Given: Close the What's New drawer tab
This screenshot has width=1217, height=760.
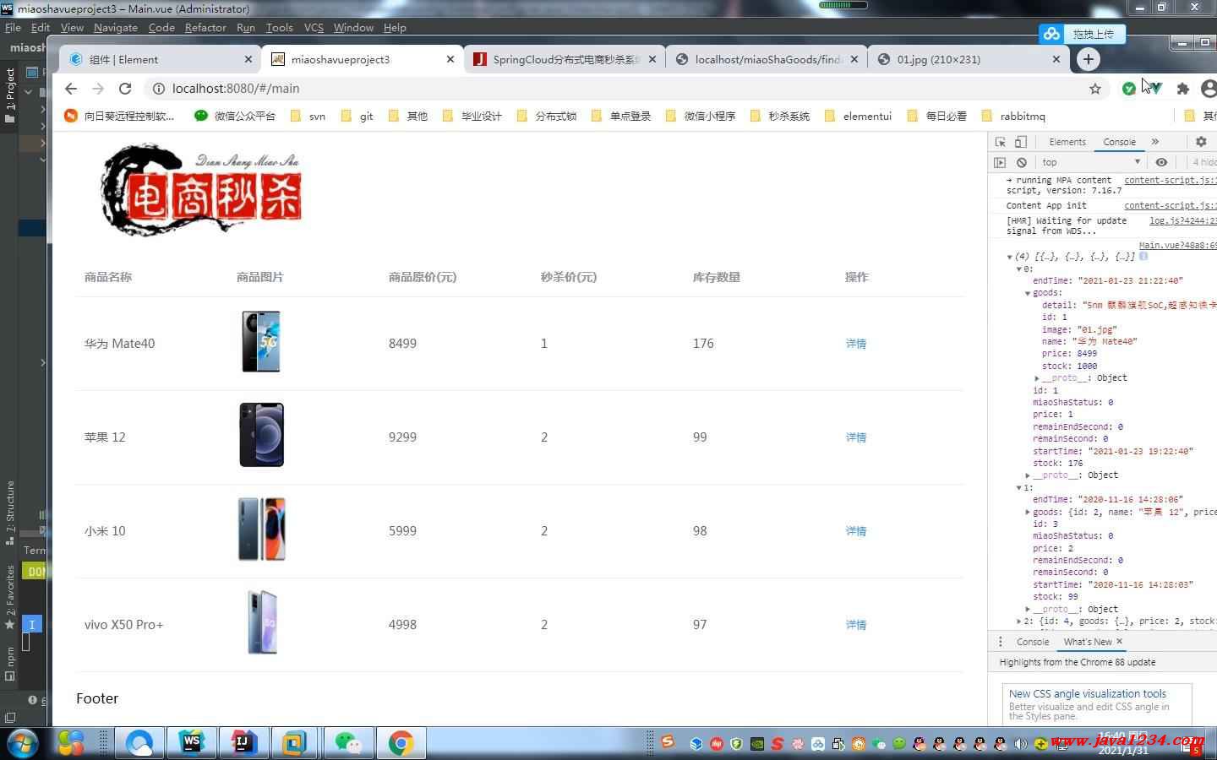Looking at the screenshot, I should point(1120,642).
